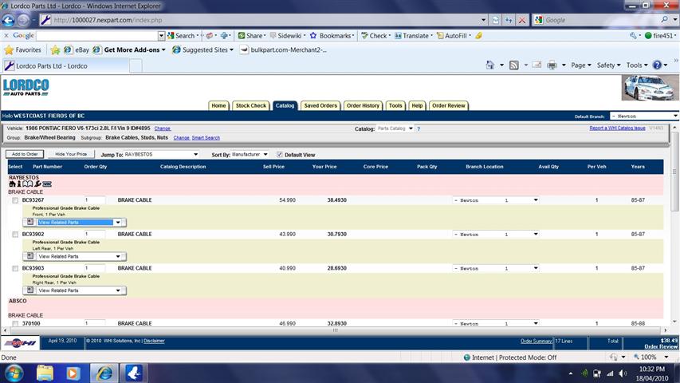Screen dimensions: 680x383
Task: Click image icon beside BC93267 related parts
Action: tap(30, 222)
